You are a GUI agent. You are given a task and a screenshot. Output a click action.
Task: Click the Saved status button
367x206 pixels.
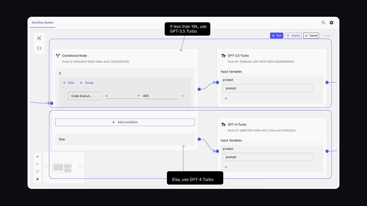[x=311, y=35]
